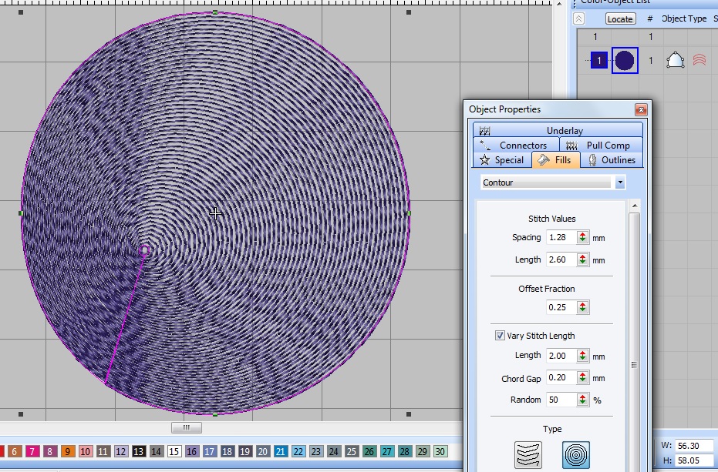
Task: Close the Object Properties panel
Action: click(640, 109)
